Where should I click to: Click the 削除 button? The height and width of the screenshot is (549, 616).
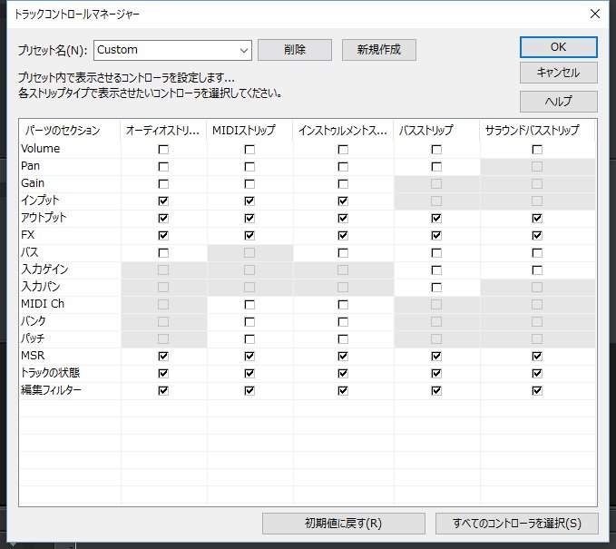click(294, 50)
